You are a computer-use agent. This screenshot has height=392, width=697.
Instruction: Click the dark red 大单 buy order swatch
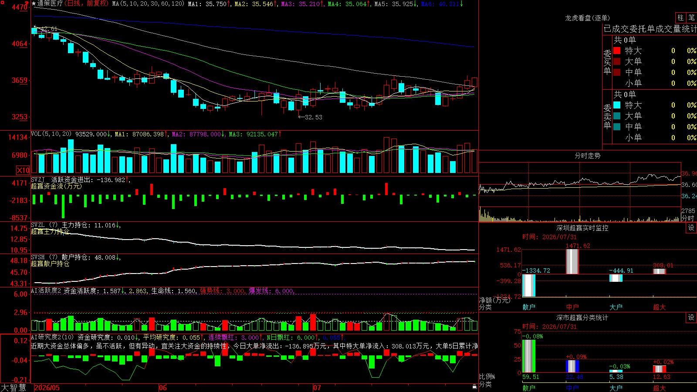click(x=617, y=61)
